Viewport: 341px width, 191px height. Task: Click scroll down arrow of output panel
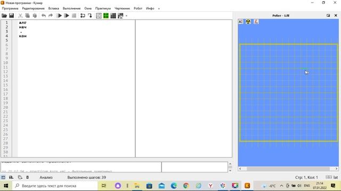point(230,170)
